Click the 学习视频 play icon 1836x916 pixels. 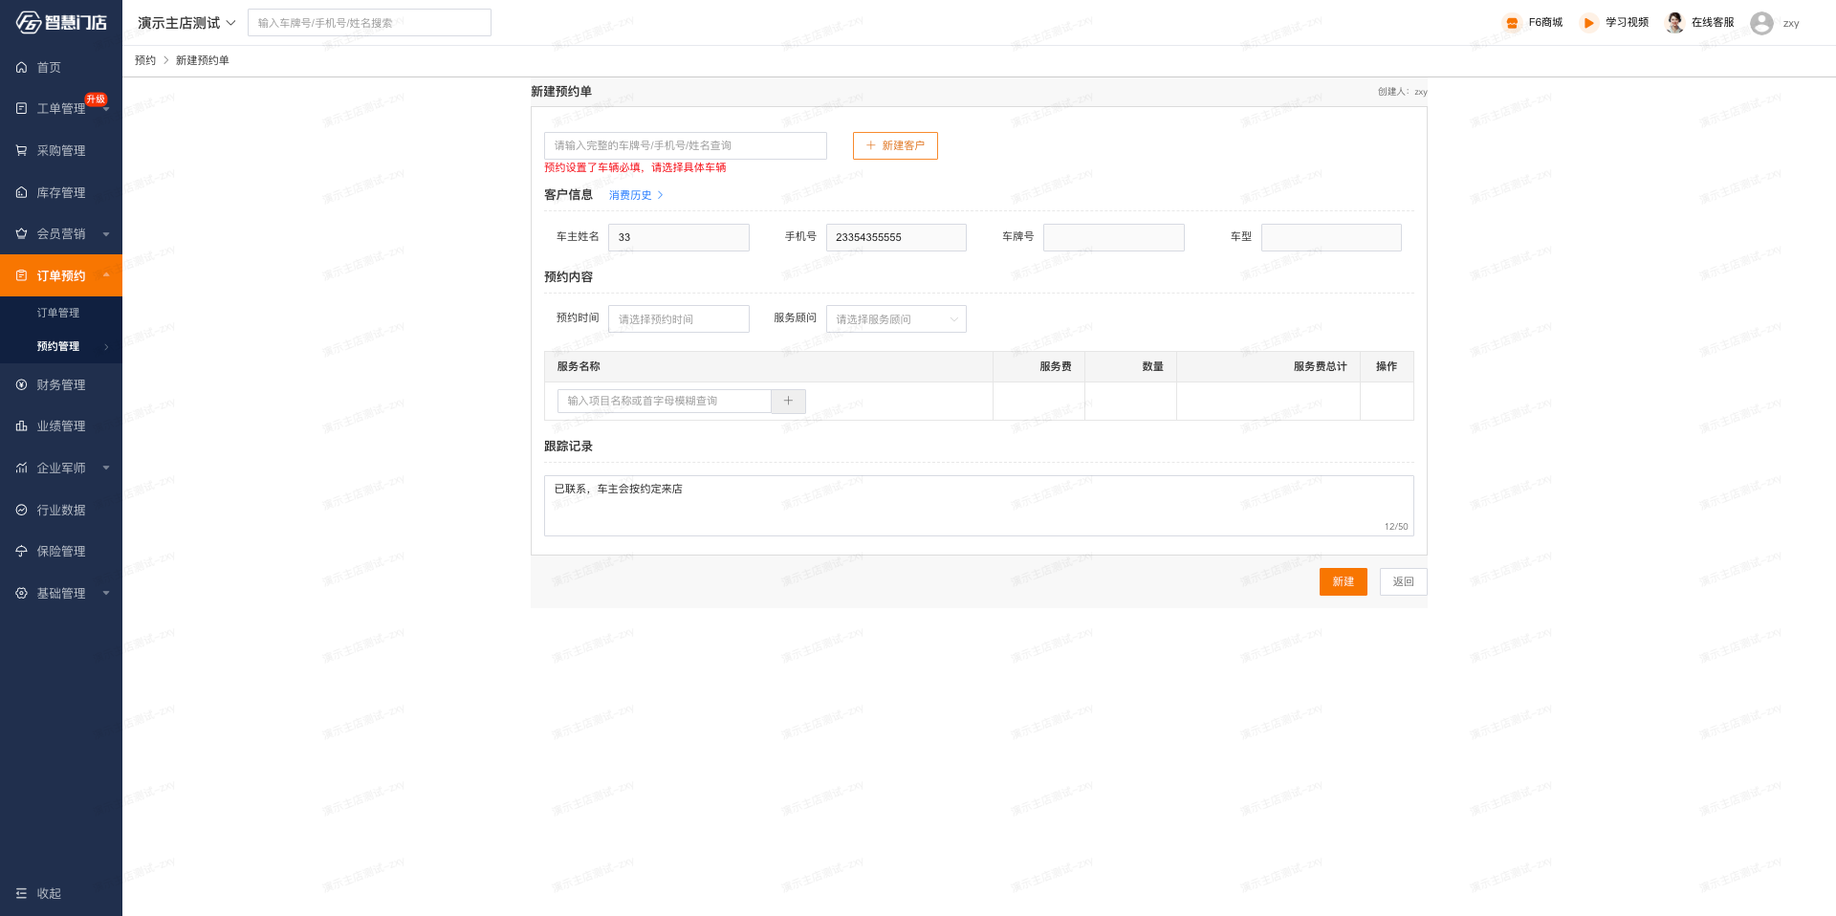1588,23
